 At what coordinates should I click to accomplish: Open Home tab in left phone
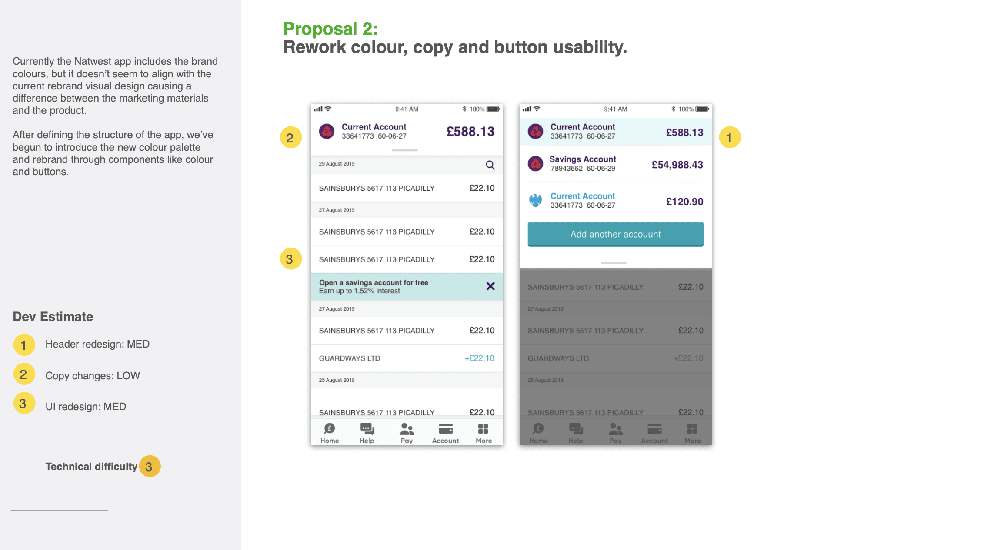330,433
